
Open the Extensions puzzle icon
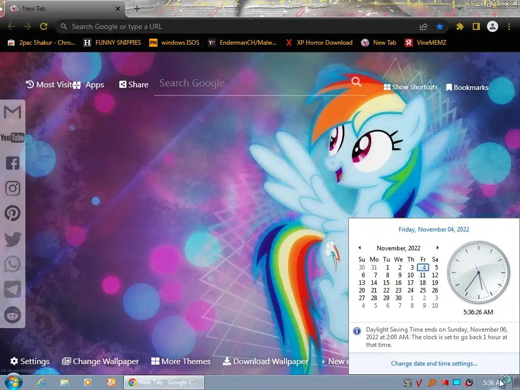[x=460, y=26]
